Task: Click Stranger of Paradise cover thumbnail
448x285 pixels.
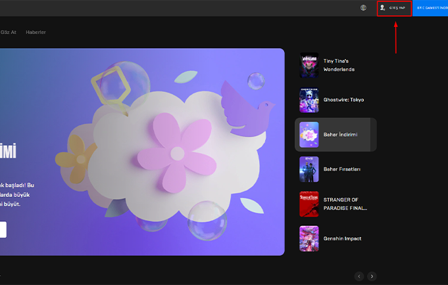Action: [309, 204]
